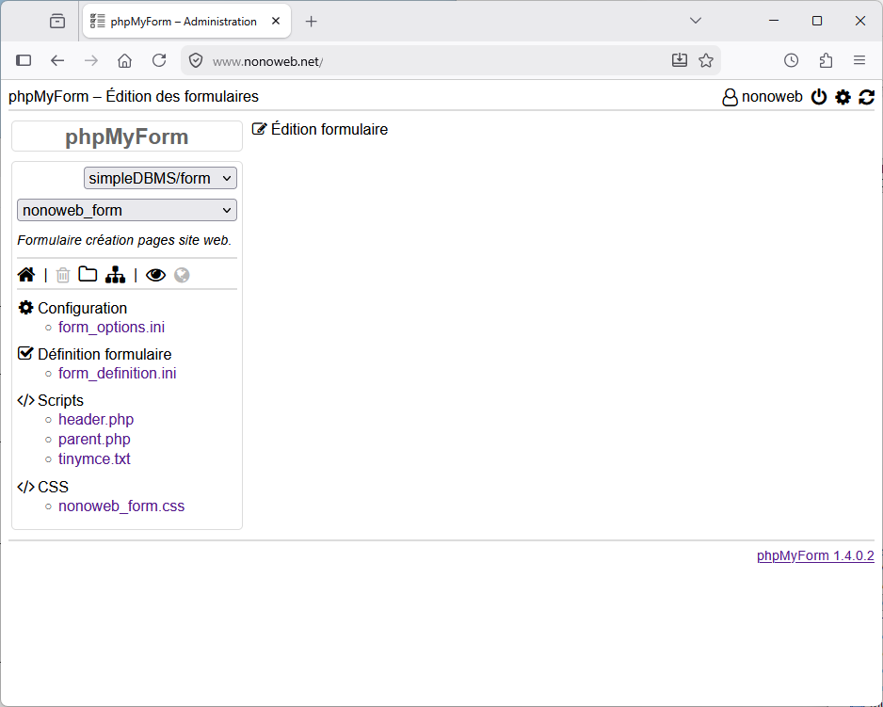Click the browser back arrow
Viewport: 883px width, 707px height.
point(57,60)
